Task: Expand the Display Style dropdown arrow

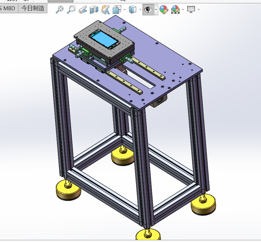Action: pos(140,10)
